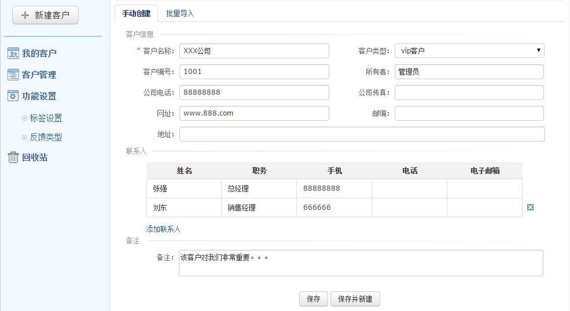The width and height of the screenshot is (570, 311).
Task: Click the bullet icon beside 标签设置
Action: (25, 118)
